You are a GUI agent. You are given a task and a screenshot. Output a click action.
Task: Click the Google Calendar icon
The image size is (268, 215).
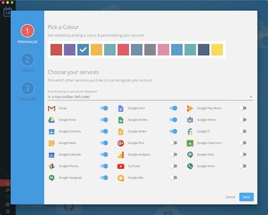(52, 154)
